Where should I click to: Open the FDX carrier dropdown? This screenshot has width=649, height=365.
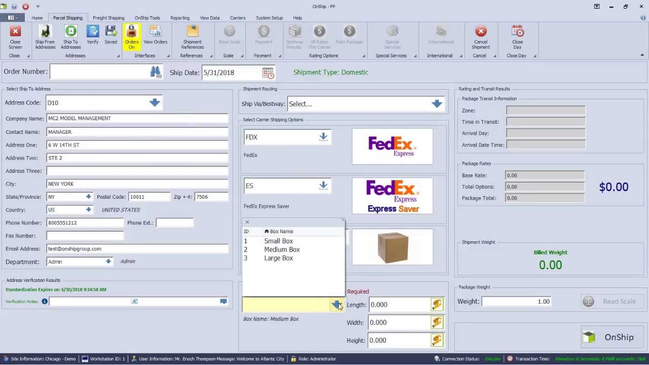(323, 137)
